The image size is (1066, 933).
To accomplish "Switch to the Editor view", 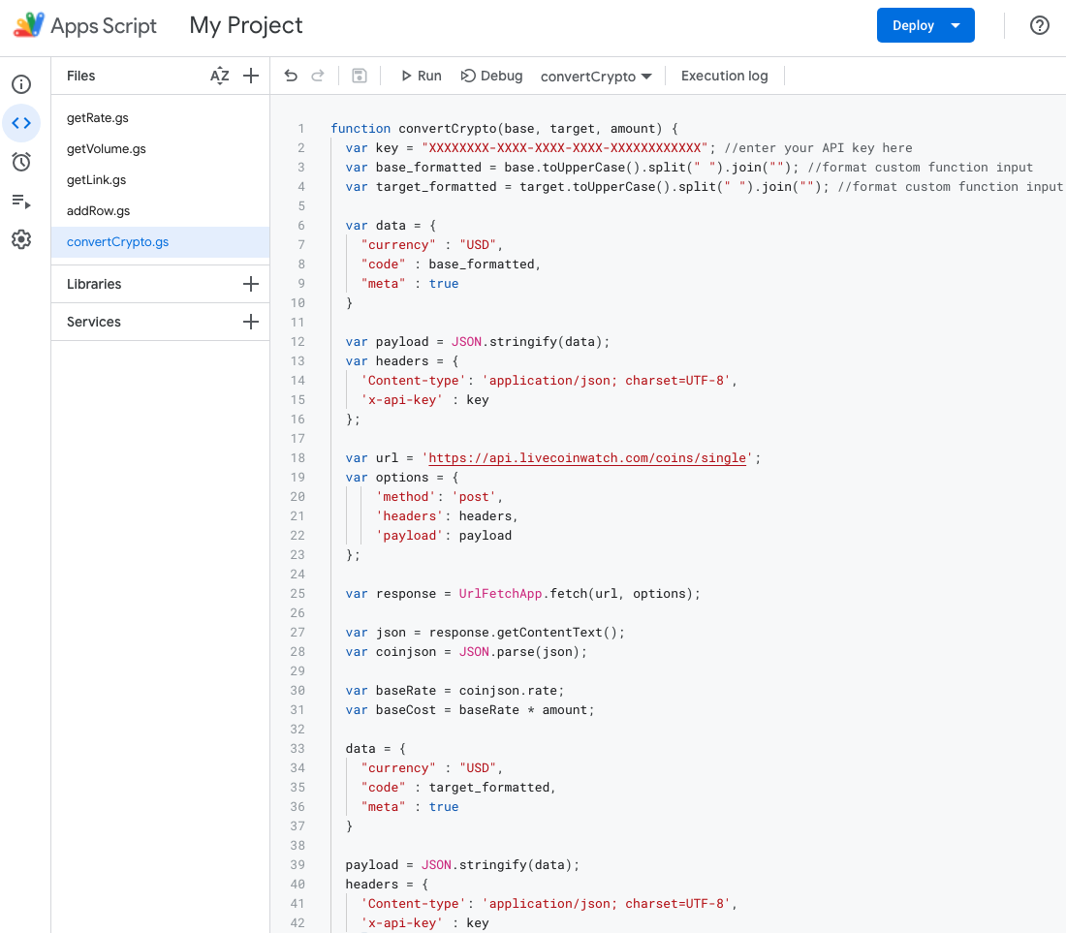I will (21, 123).
